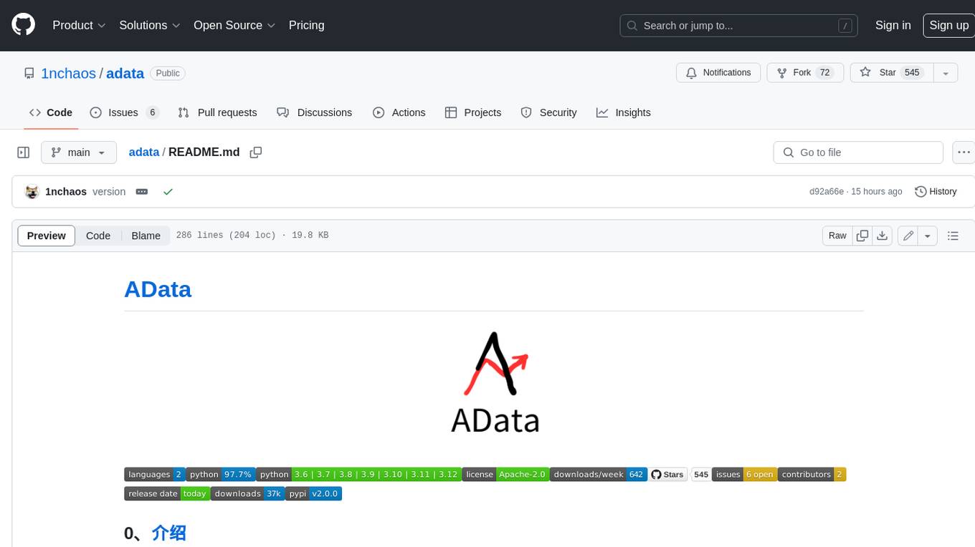View file History
This screenshot has height=547, width=975.
click(x=936, y=192)
